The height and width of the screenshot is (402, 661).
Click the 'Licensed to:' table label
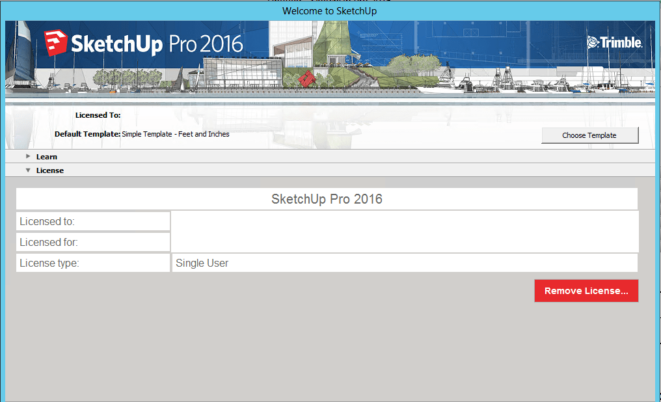pyautogui.click(x=47, y=221)
